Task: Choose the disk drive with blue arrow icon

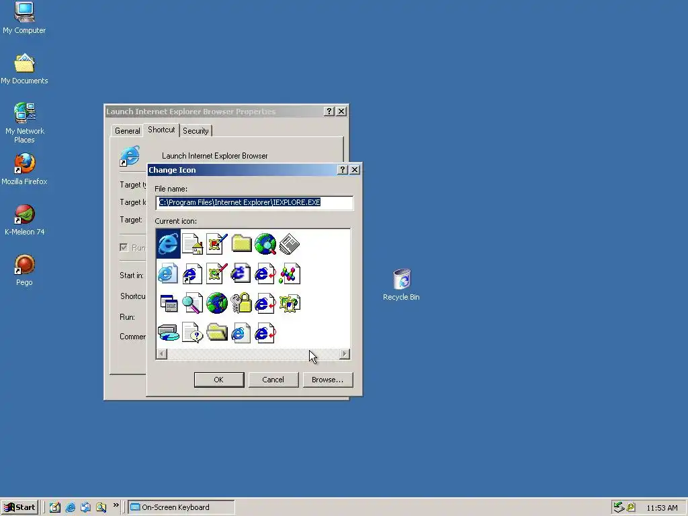Action: coord(169,333)
